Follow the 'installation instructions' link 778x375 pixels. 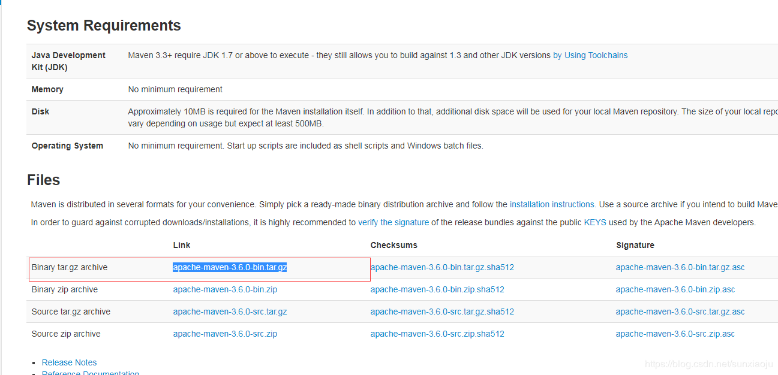[x=552, y=204]
